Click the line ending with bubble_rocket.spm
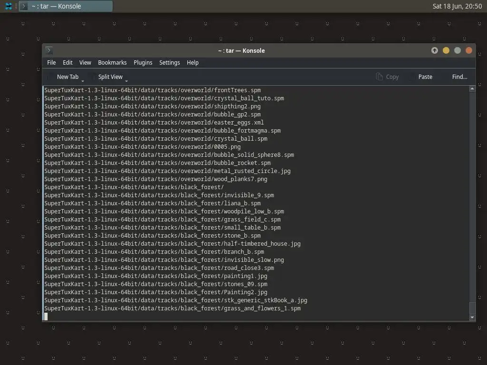The image size is (487, 365). (x=157, y=163)
